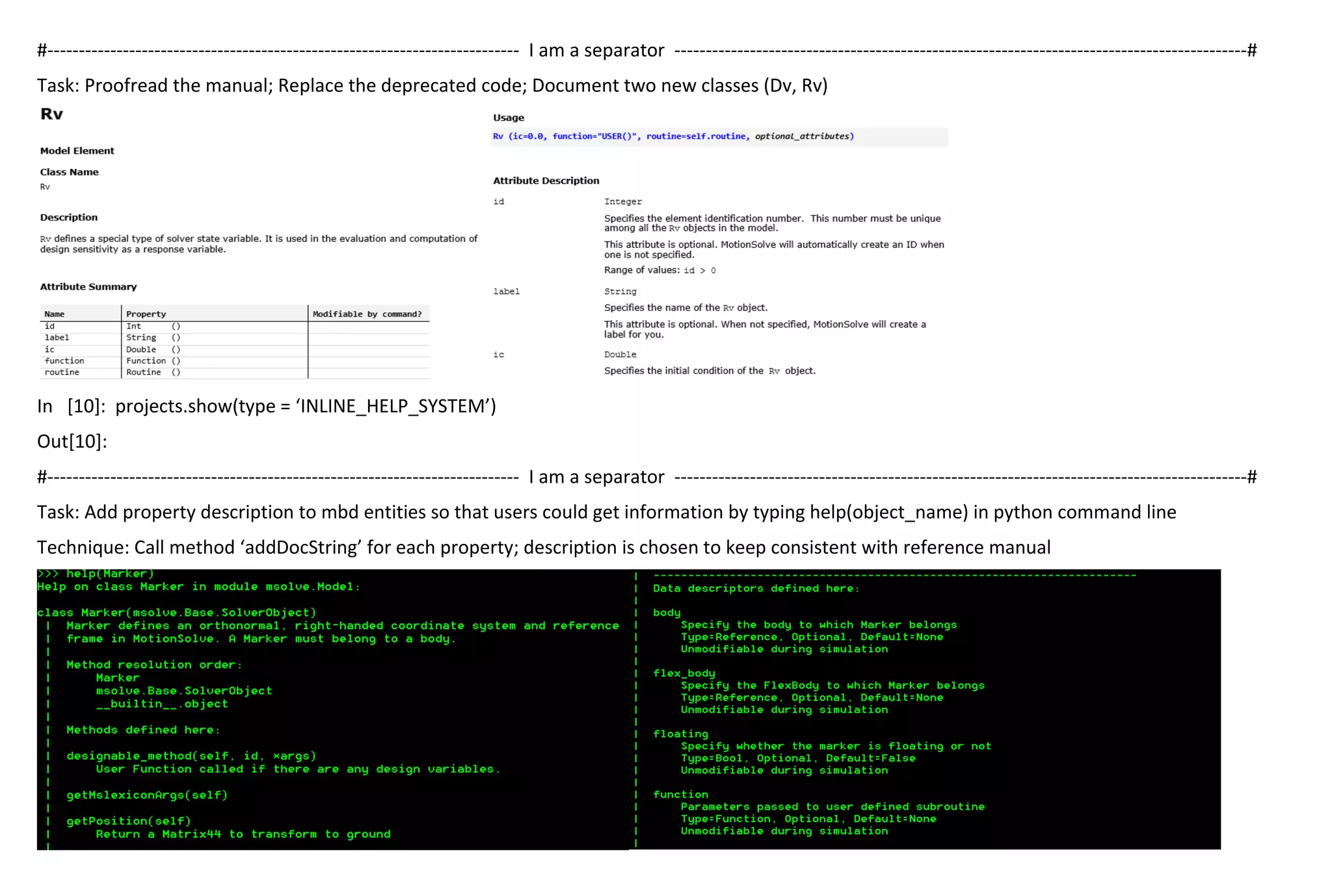Click the 'Attribute Description' heading

546,181
